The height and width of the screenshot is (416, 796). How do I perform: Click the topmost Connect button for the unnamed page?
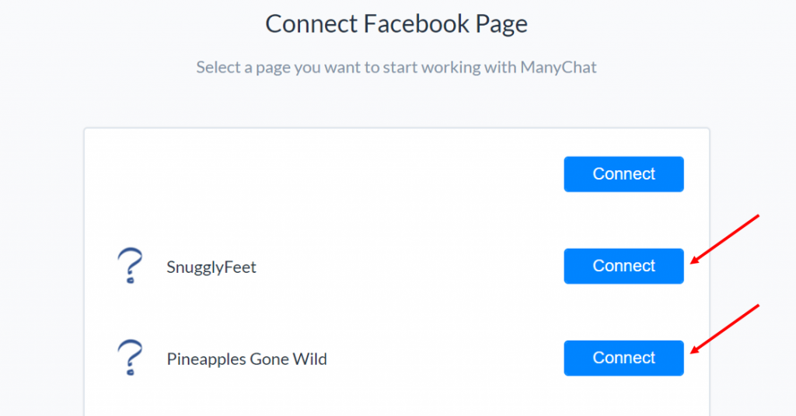point(623,173)
